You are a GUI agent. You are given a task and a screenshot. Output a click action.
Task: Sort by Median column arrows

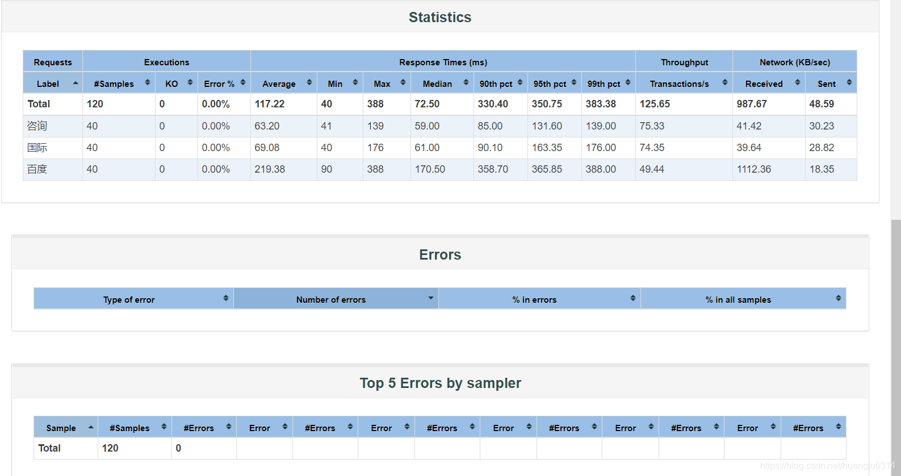point(466,83)
